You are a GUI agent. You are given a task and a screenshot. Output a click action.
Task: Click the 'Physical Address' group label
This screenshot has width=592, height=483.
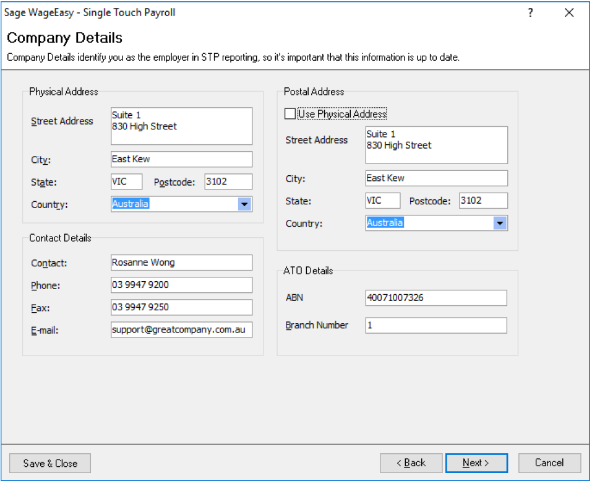tap(64, 92)
